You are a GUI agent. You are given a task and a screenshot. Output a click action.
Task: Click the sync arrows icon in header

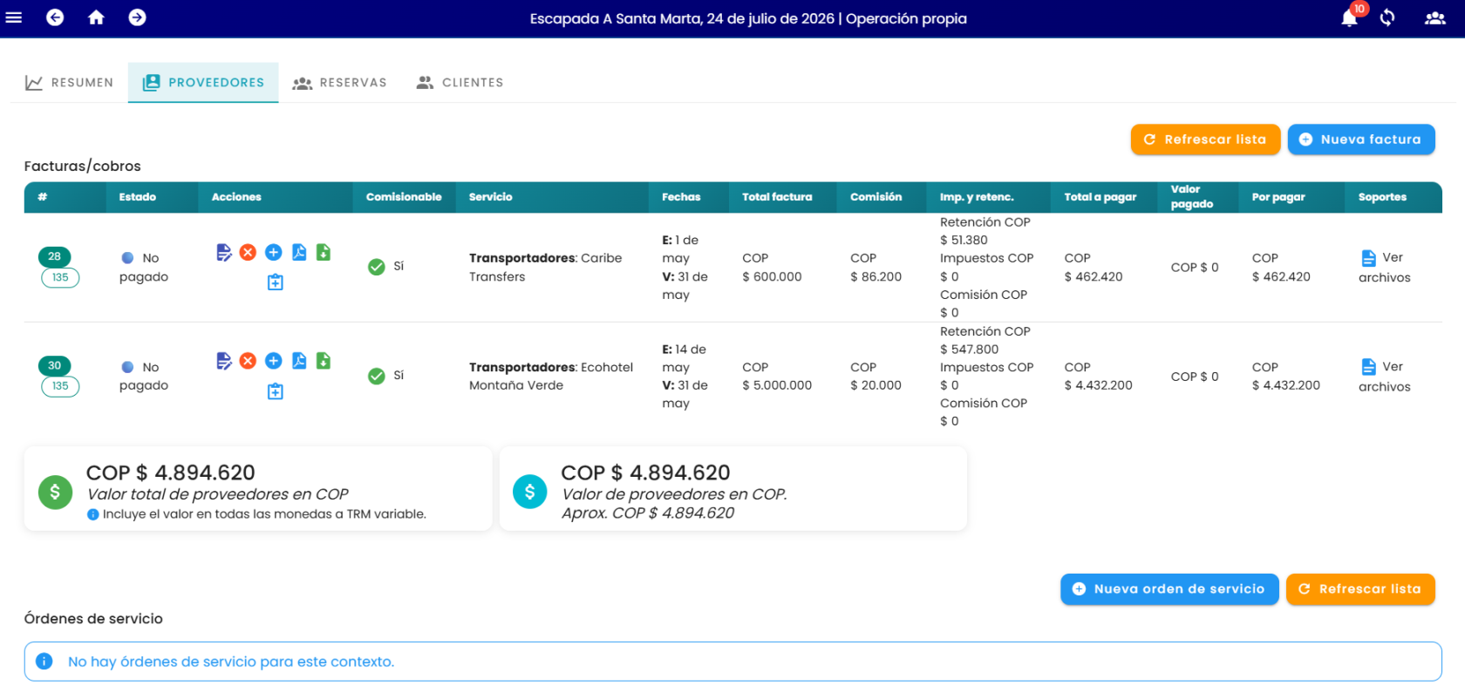pyautogui.click(x=1387, y=18)
